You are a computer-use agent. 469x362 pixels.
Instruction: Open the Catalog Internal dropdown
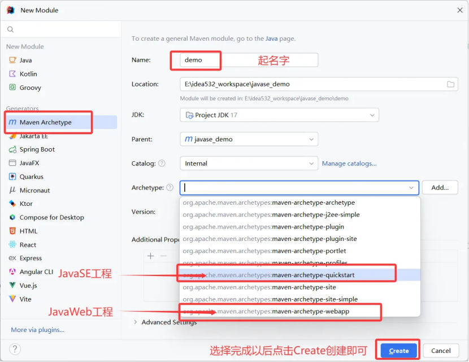[249, 163]
